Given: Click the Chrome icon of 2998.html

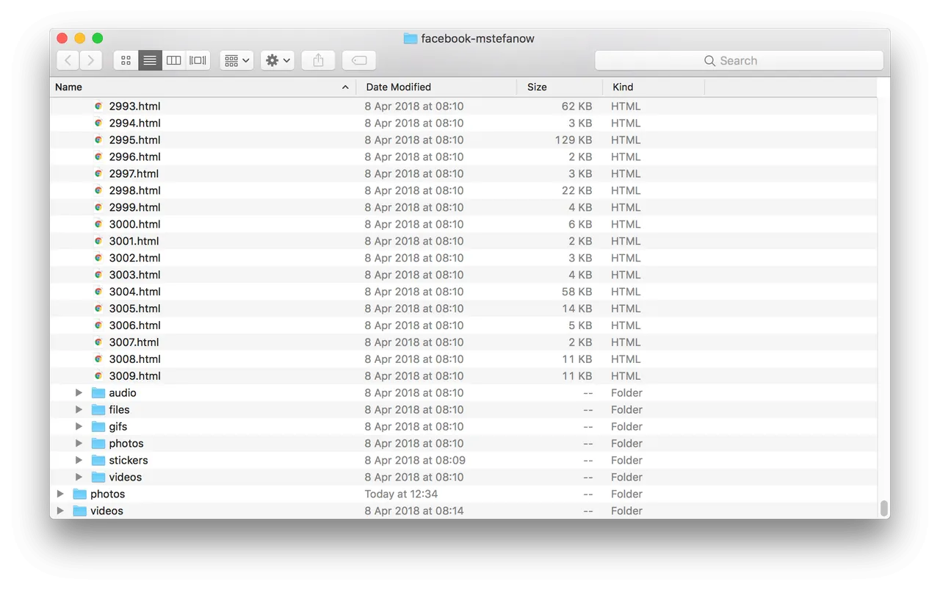Looking at the screenshot, I should click(x=98, y=190).
